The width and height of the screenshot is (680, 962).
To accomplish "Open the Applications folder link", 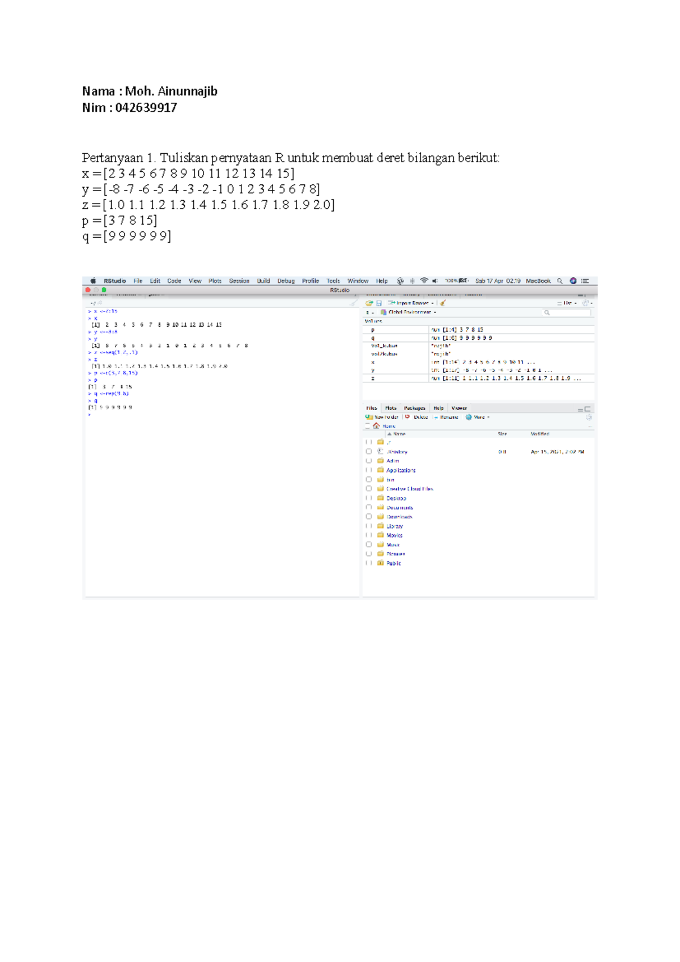I will (x=401, y=470).
